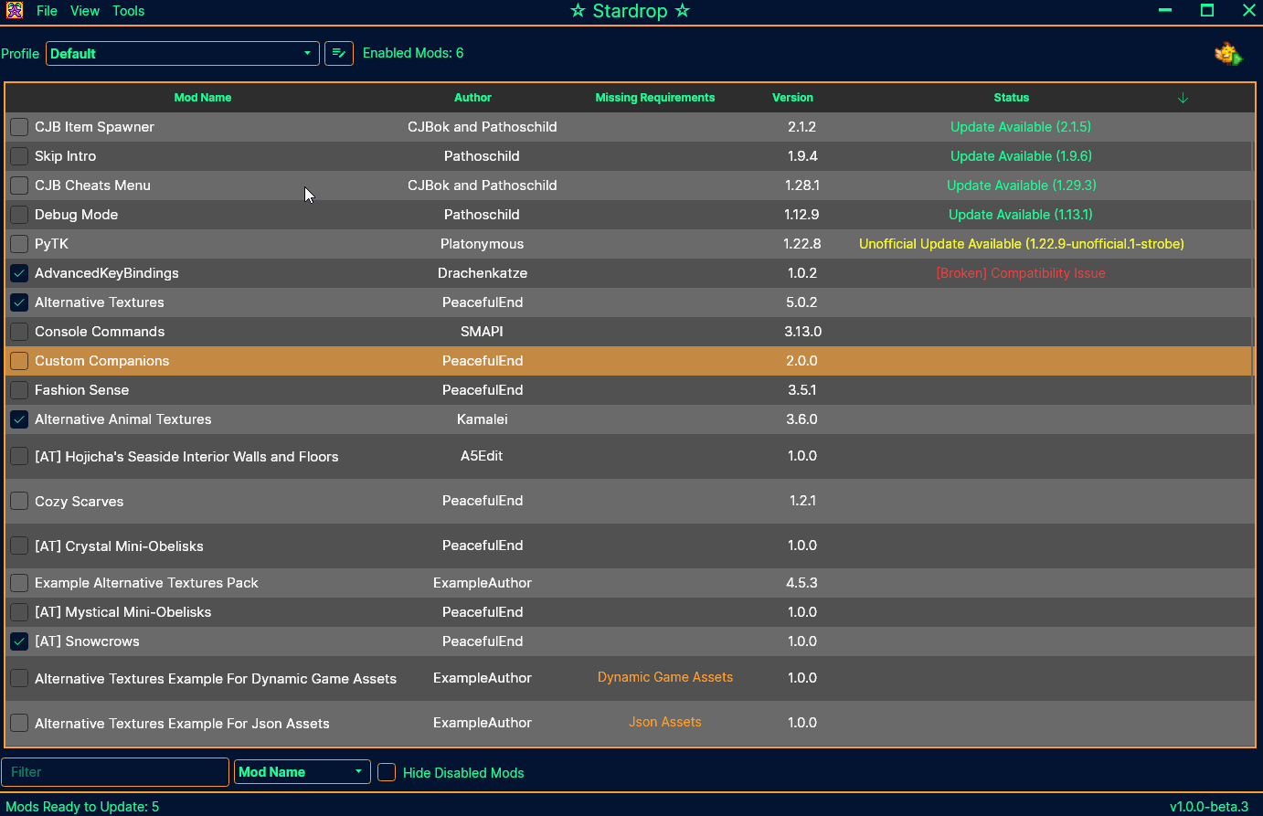Click the v1.0.0-beta.3 version label
Screen dimensions: 1263x816
point(1209,807)
